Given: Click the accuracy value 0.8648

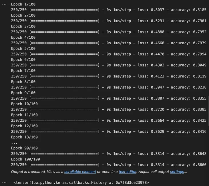Looking at the screenshot, I should pyautogui.click(x=200, y=154).
